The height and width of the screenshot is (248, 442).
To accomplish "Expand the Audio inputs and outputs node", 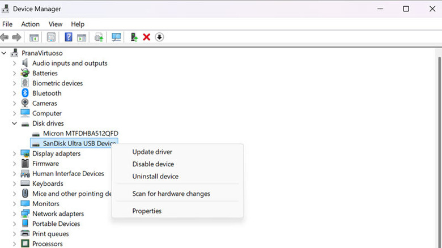I will [x=14, y=63].
